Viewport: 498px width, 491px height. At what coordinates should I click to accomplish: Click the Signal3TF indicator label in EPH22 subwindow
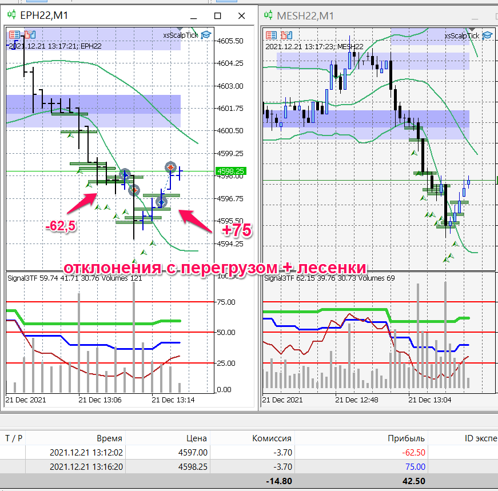pyautogui.click(x=75, y=278)
